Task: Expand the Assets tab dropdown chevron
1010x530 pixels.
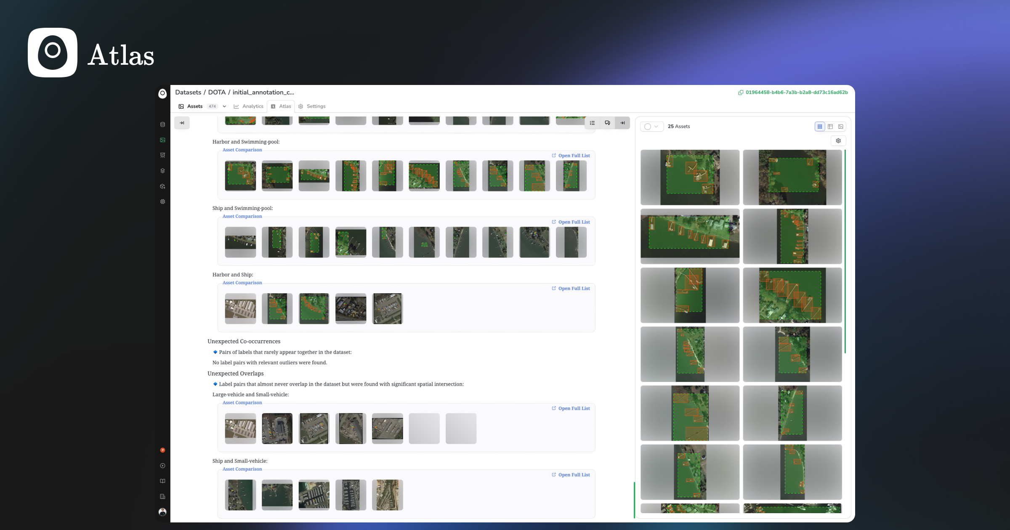Action: click(224, 106)
